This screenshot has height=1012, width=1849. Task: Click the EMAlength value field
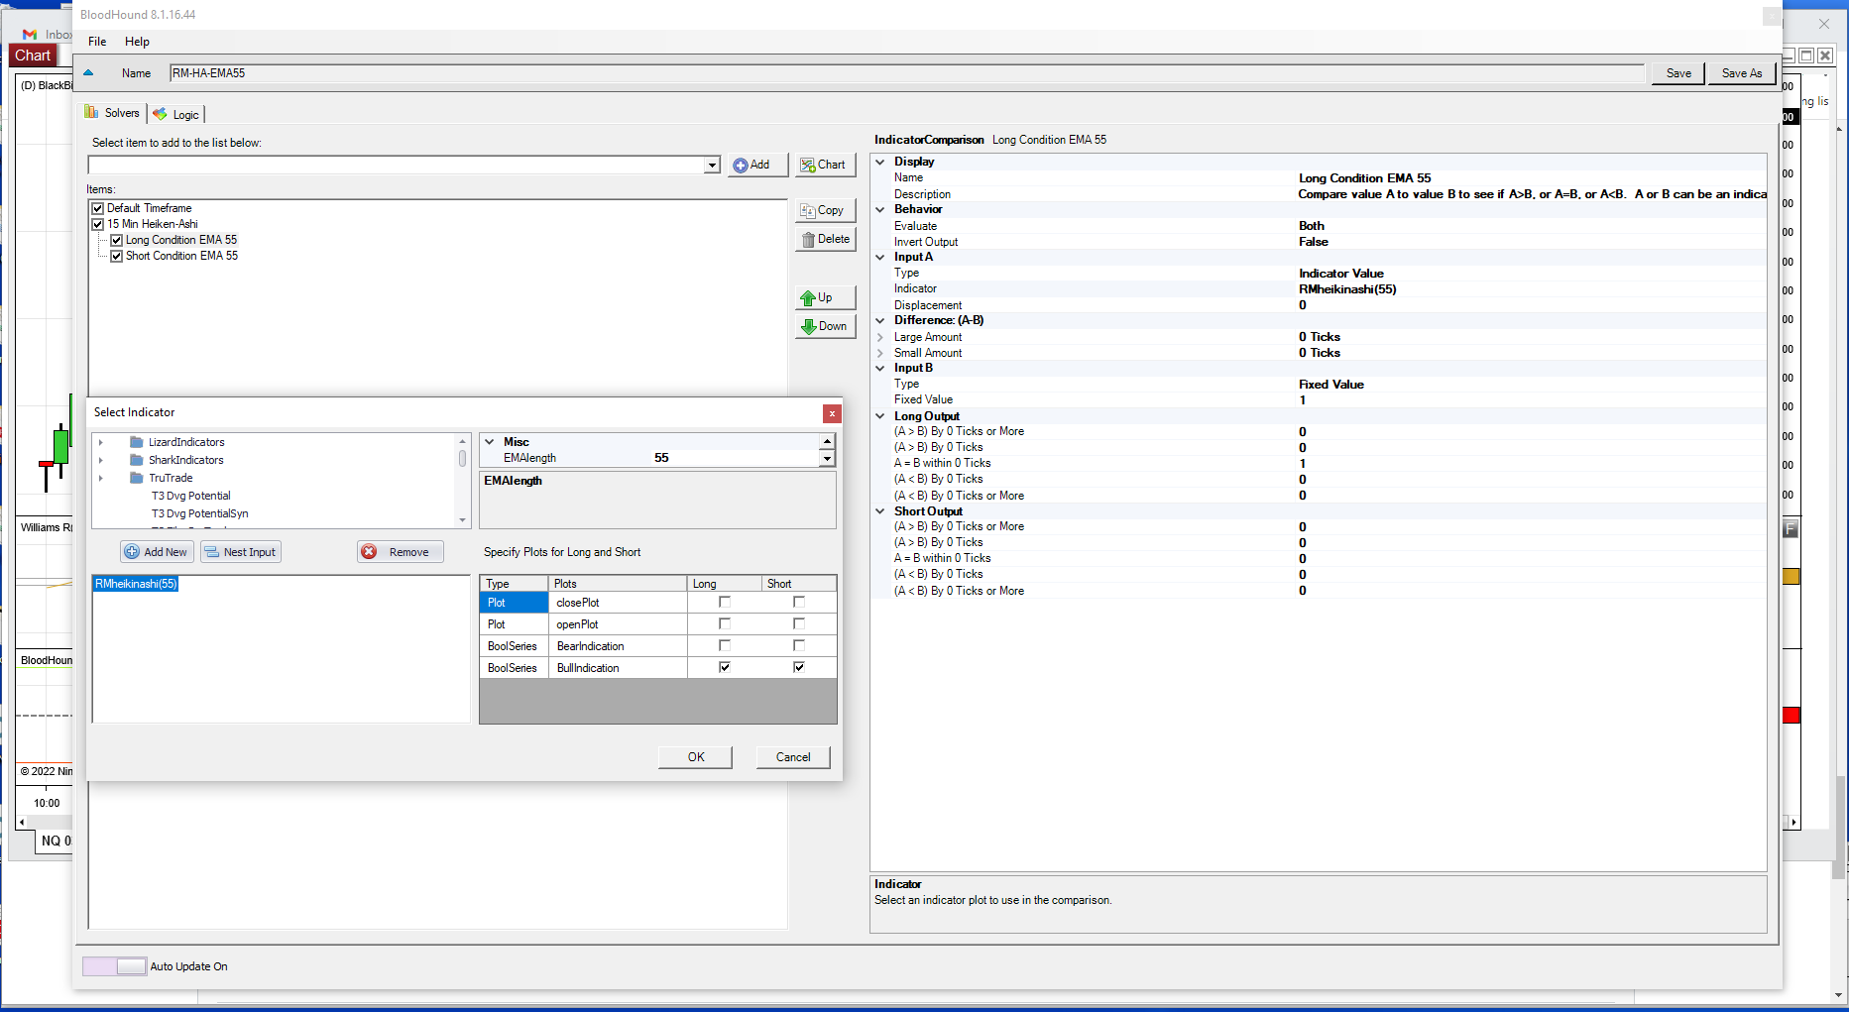point(734,458)
